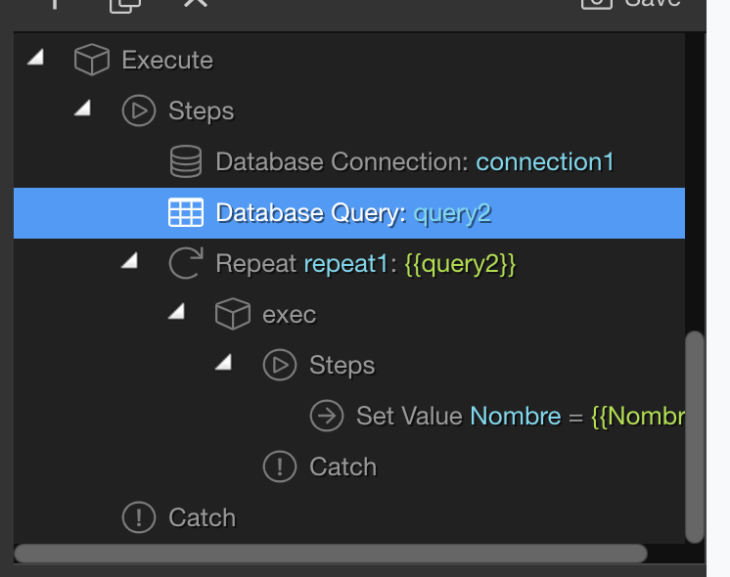This screenshot has width=730, height=577.
Task: Collapse the exec node
Action: 177,311
